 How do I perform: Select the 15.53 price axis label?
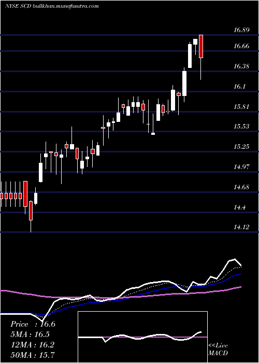[x=241, y=127]
